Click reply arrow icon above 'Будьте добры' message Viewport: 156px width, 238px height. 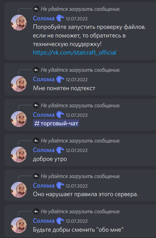[x=36, y=211]
